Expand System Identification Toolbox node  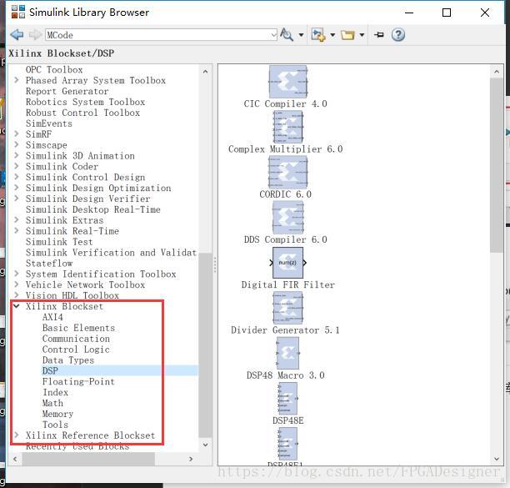point(17,274)
